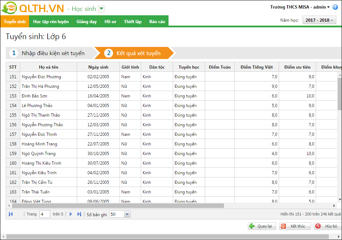This screenshot has height=240, width=342.
Task: Click the table vertical scrollbar thumb
Action: [340, 94]
